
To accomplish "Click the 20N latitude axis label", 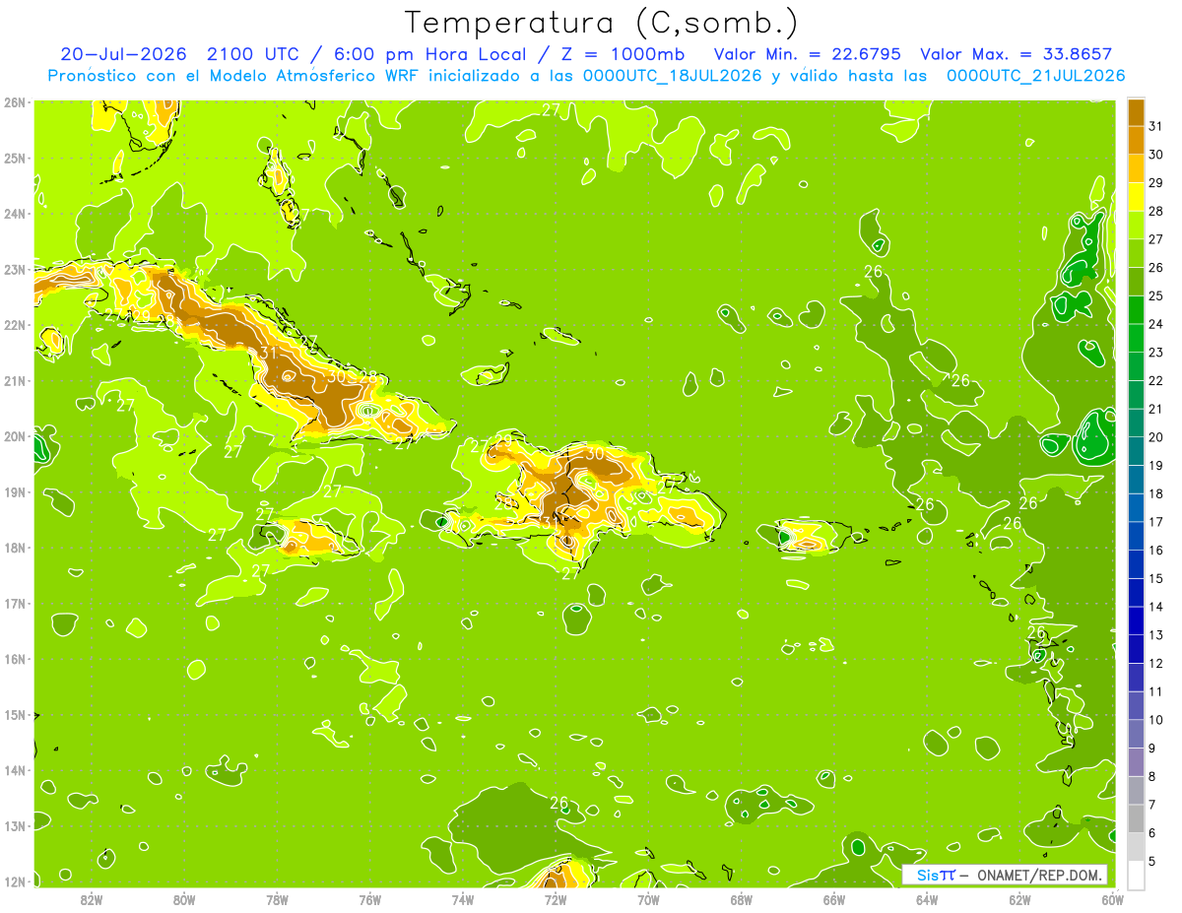I will tap(15, 436).
